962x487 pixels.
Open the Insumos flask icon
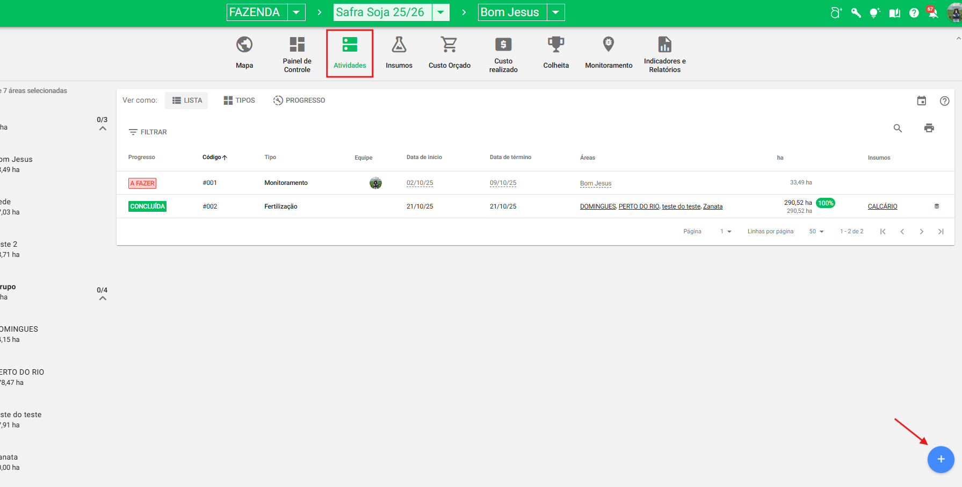[x=399, y=45]
